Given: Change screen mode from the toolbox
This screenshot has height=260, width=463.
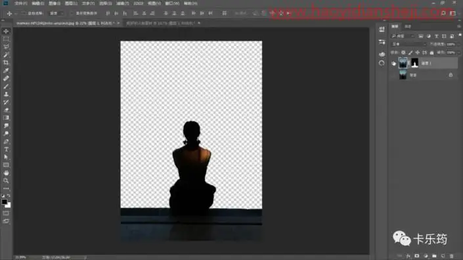Looking at the screenshot, I should pyautogui.click(x=6, y=221).
